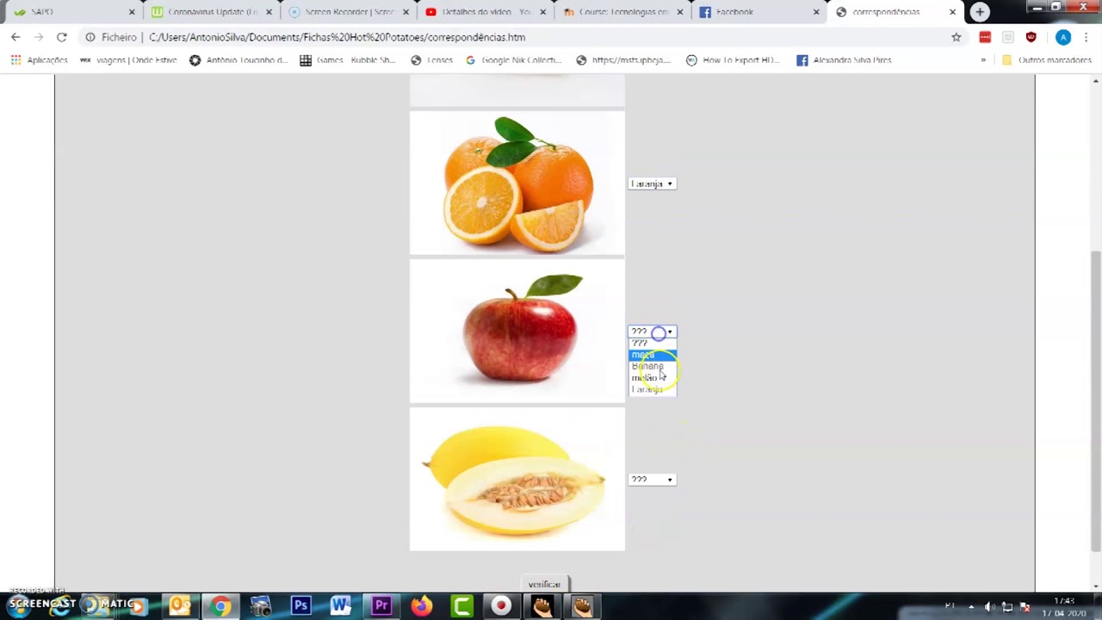The height and width of the screenshot is (620, 1102).
Task: Click the red record button on taskbar
Action: coord(501,606)
